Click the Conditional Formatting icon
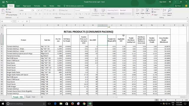Screen dimensions: 189x106 95,11
